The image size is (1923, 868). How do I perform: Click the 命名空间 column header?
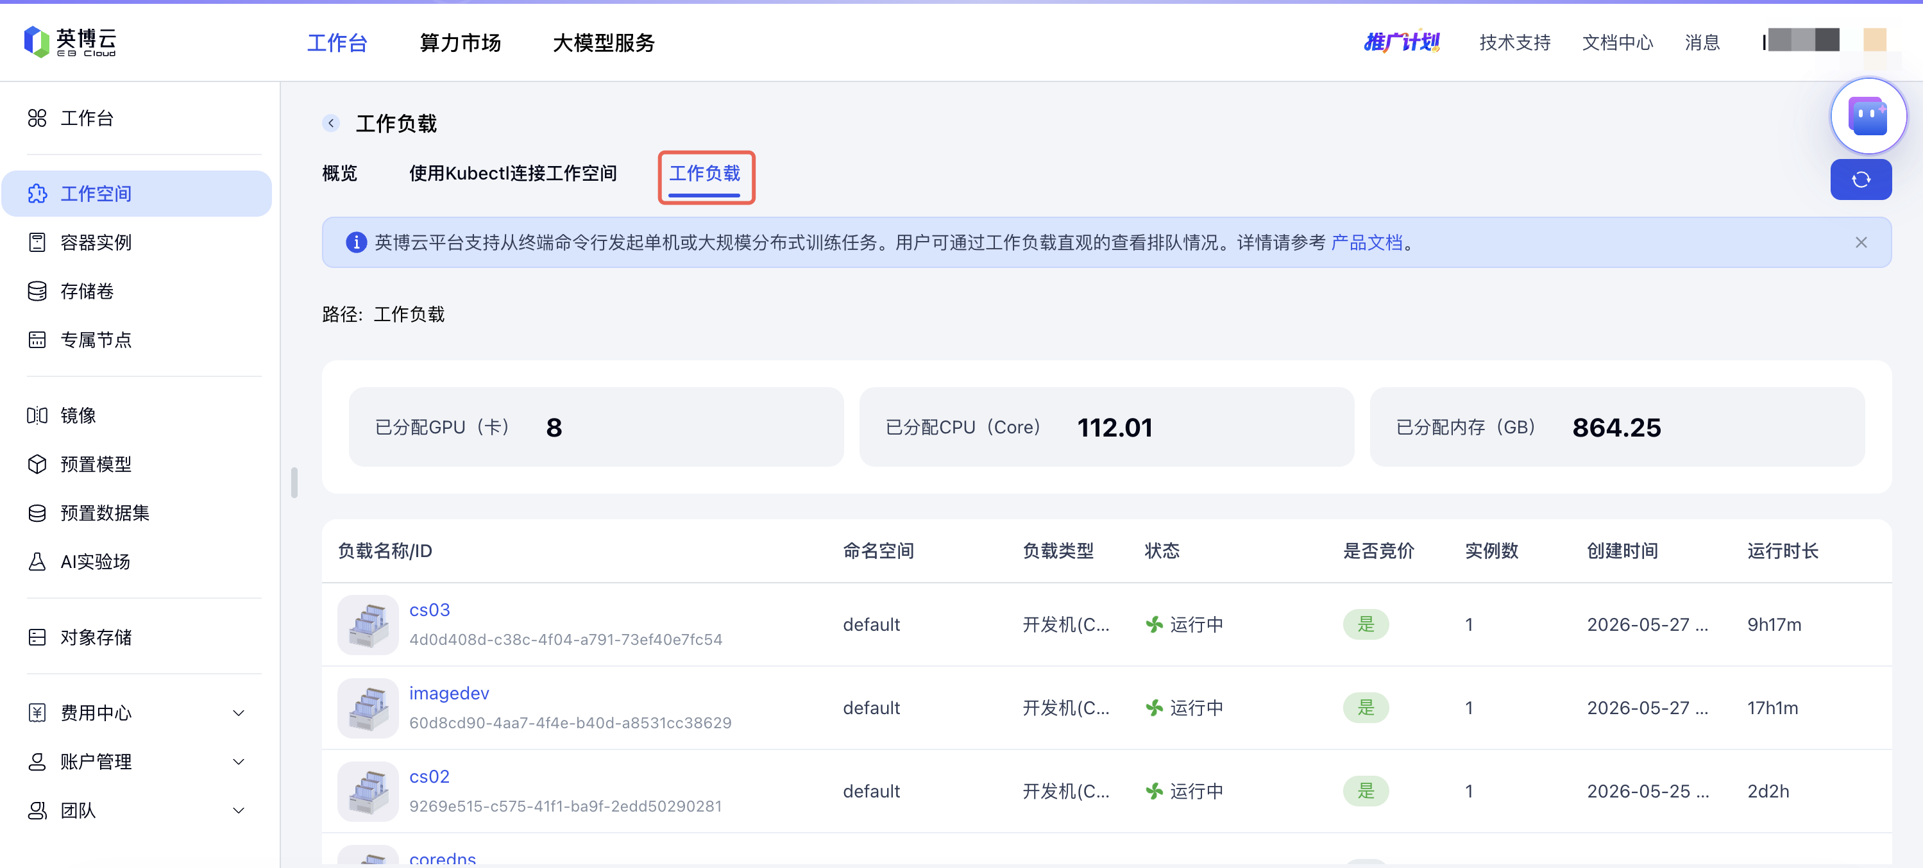tap(878, 551)
